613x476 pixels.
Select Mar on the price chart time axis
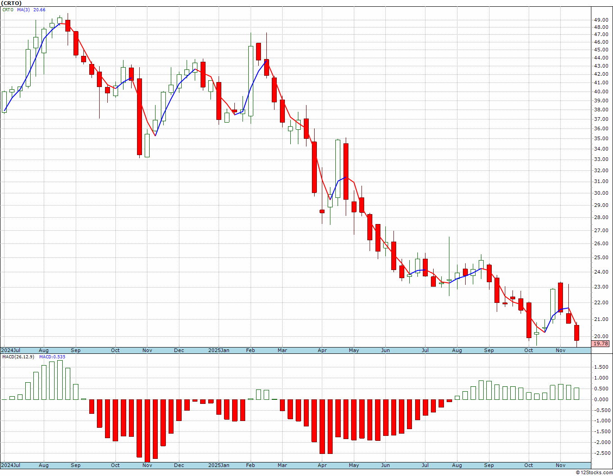282,350
